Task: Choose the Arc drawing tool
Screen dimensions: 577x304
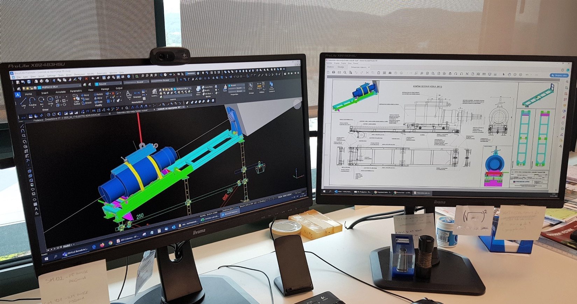Action: pyautogui.click(x=41, y=101)
